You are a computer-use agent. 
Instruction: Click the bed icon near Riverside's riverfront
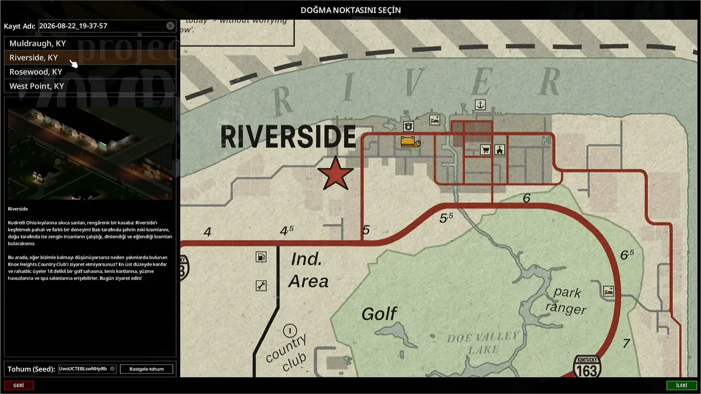tap(434, 120)
